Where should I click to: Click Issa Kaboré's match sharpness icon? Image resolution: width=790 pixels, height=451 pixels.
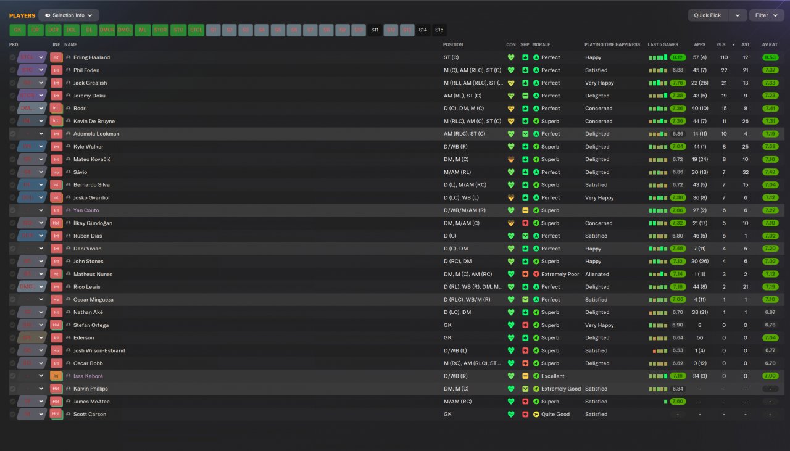525,376
